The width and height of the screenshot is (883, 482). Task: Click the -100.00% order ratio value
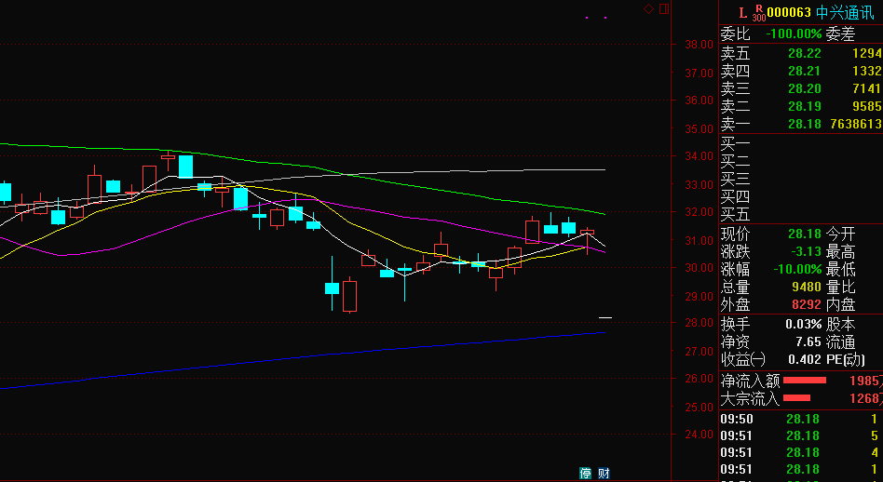[794, 34]
